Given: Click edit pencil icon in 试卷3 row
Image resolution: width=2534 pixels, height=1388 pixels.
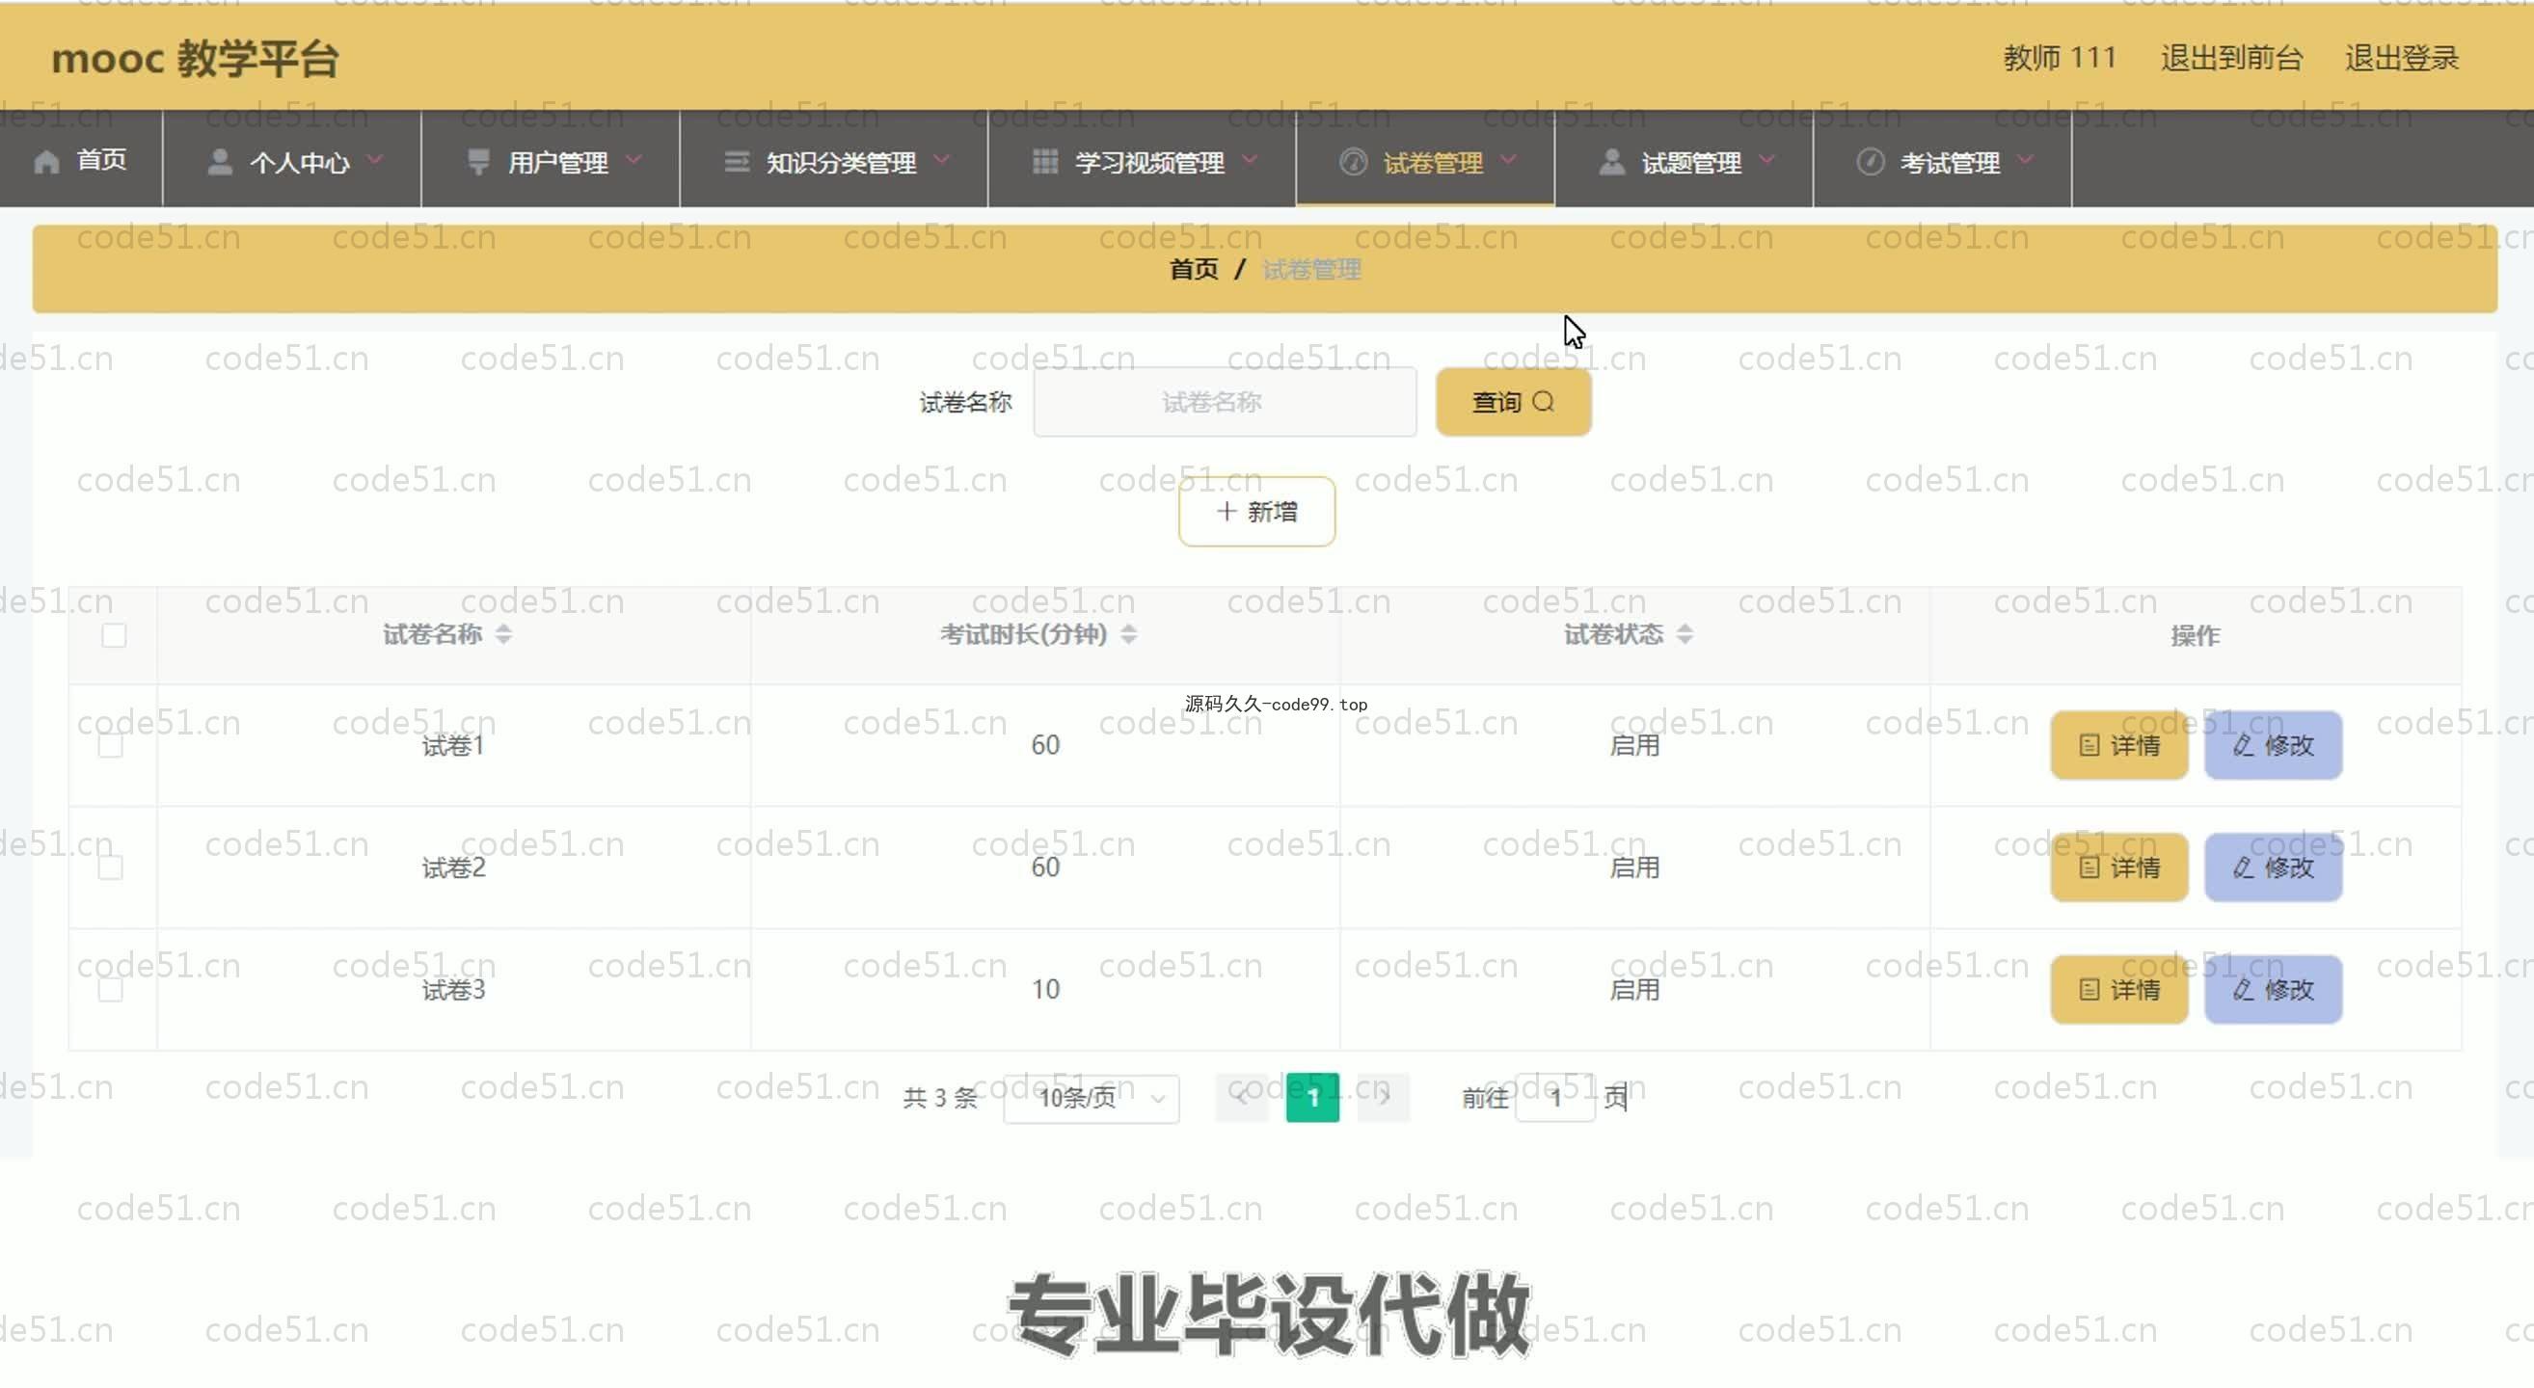Looking at the screenshot, I should click(2243, 989).
